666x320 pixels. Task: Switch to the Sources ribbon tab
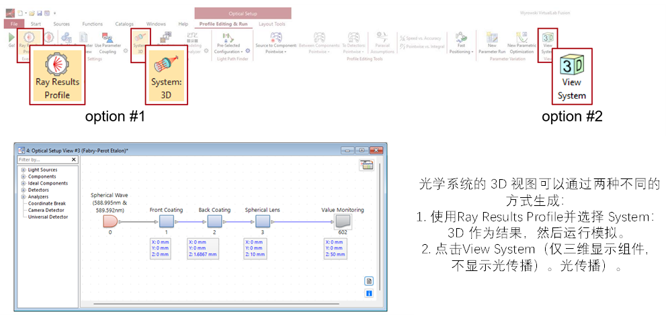[x=62, y=24]
